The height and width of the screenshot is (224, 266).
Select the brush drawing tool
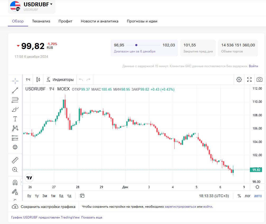pos(15,109)
